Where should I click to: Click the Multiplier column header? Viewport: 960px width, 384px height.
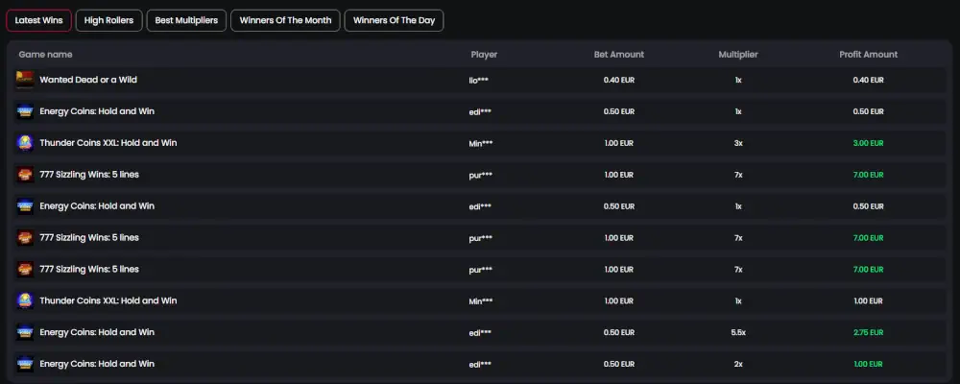coord(737,55)
